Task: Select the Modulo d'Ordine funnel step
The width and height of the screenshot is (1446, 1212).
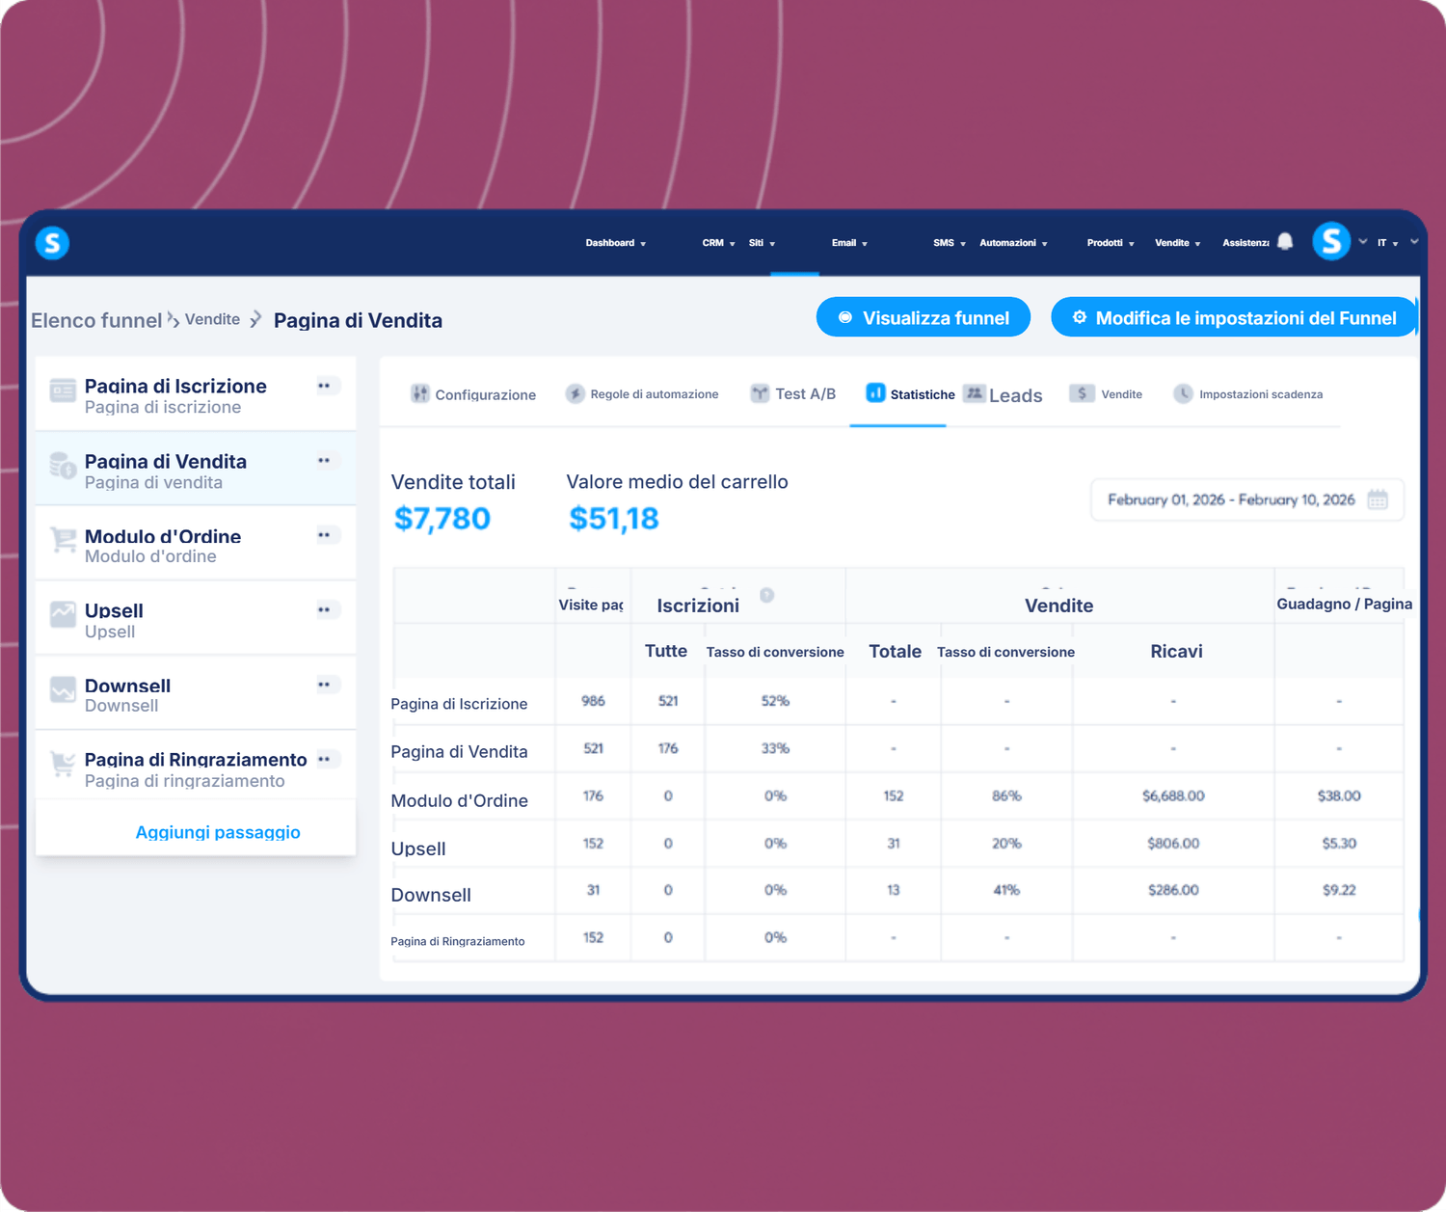Action: (x=196, y=544)
